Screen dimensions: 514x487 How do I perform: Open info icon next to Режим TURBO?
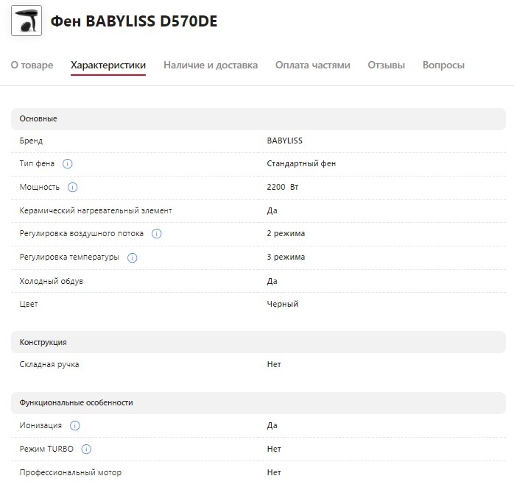pos(86,449)
